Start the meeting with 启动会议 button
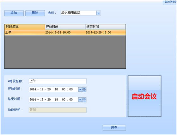 [x=144, y=96]
